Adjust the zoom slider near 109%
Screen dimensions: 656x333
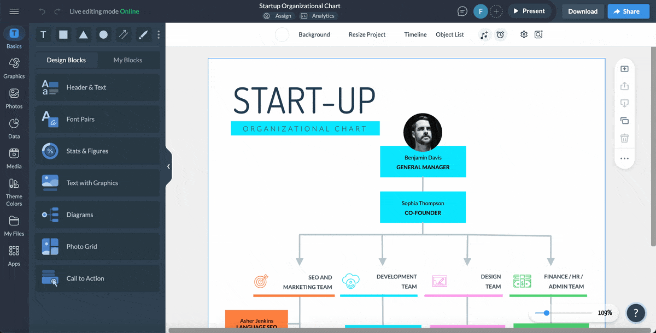[547, 313]
